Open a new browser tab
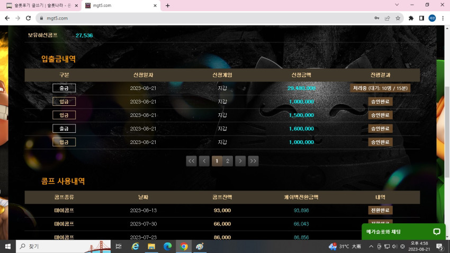This screenshot has width=450, height=253. [168, 5]
